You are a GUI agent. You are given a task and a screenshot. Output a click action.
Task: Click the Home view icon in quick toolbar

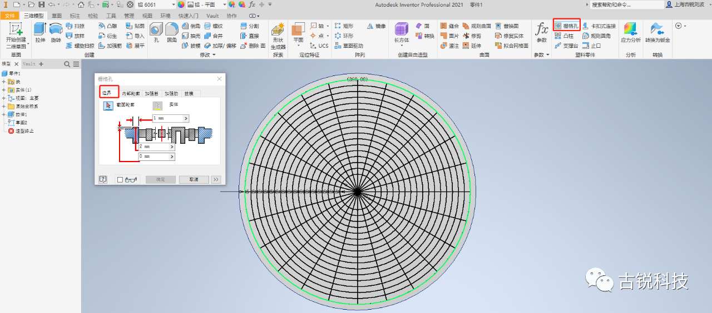point(81,4)
